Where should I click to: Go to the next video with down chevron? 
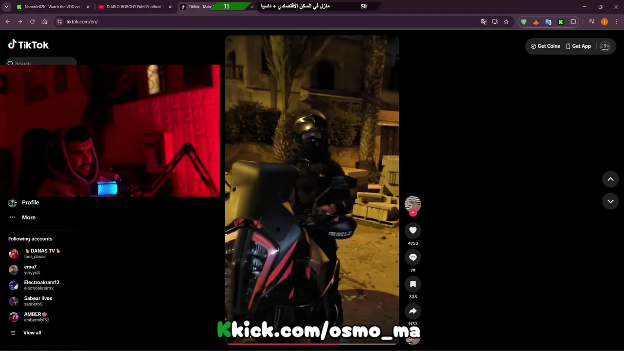(610, 201)
